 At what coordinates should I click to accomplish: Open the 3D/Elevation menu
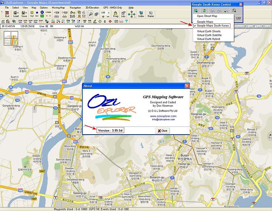point(92,8)
